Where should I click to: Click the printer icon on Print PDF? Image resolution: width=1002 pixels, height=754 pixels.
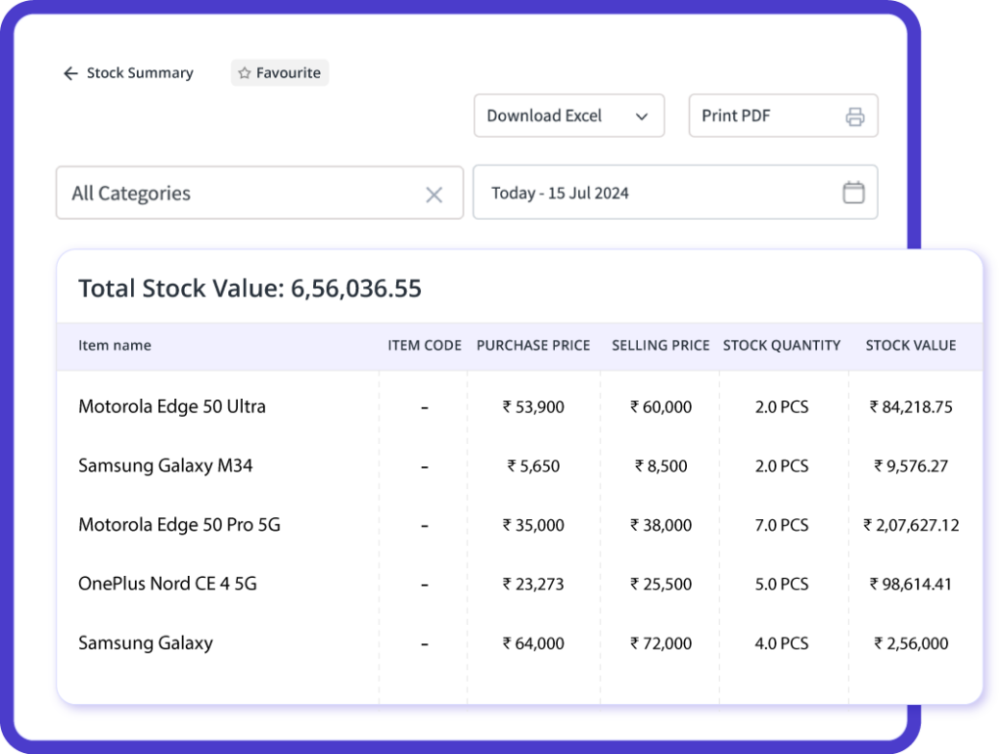coord(854,115)
